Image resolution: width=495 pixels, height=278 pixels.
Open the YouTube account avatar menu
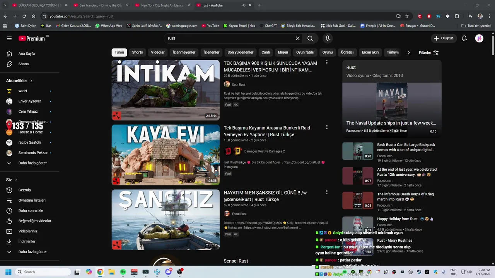click(x=479, y=38)
